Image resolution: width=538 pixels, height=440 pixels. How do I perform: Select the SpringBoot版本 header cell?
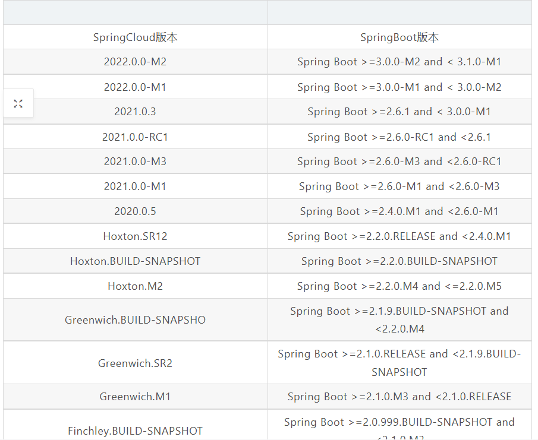click(399, 37)
